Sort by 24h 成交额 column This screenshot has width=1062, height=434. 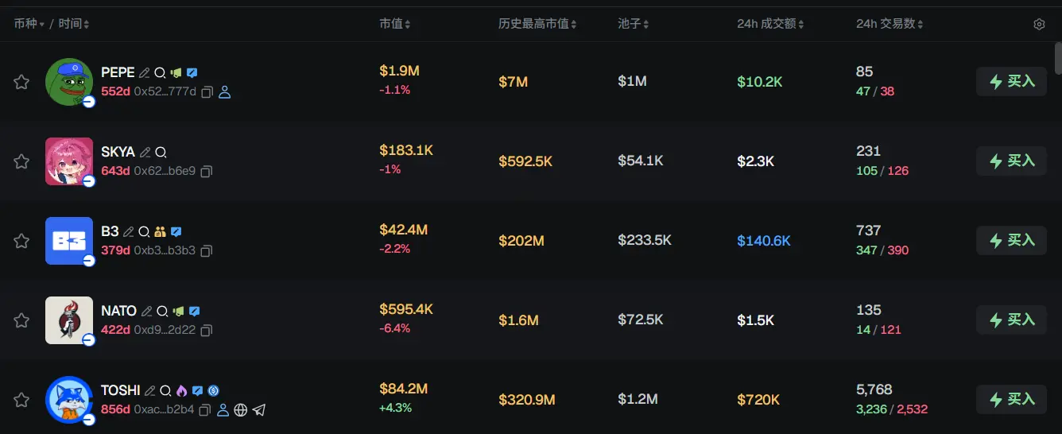[x=769, y=25]
